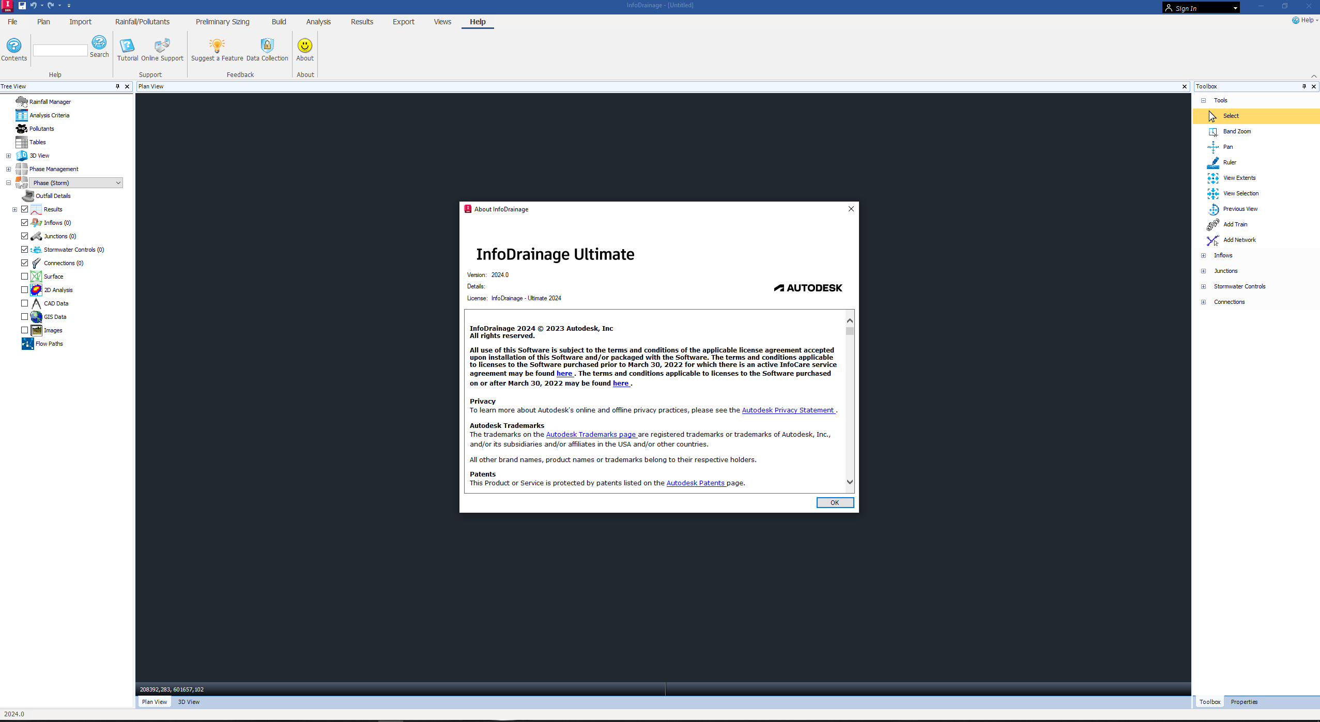The image size is (1320, 722).
Task: Select the Data Collection icon
Action: click(267, 50)
